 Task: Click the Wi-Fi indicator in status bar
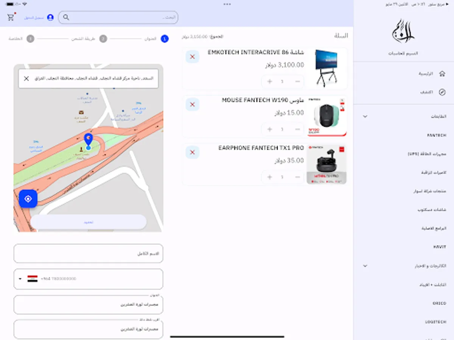coord(25,4)
